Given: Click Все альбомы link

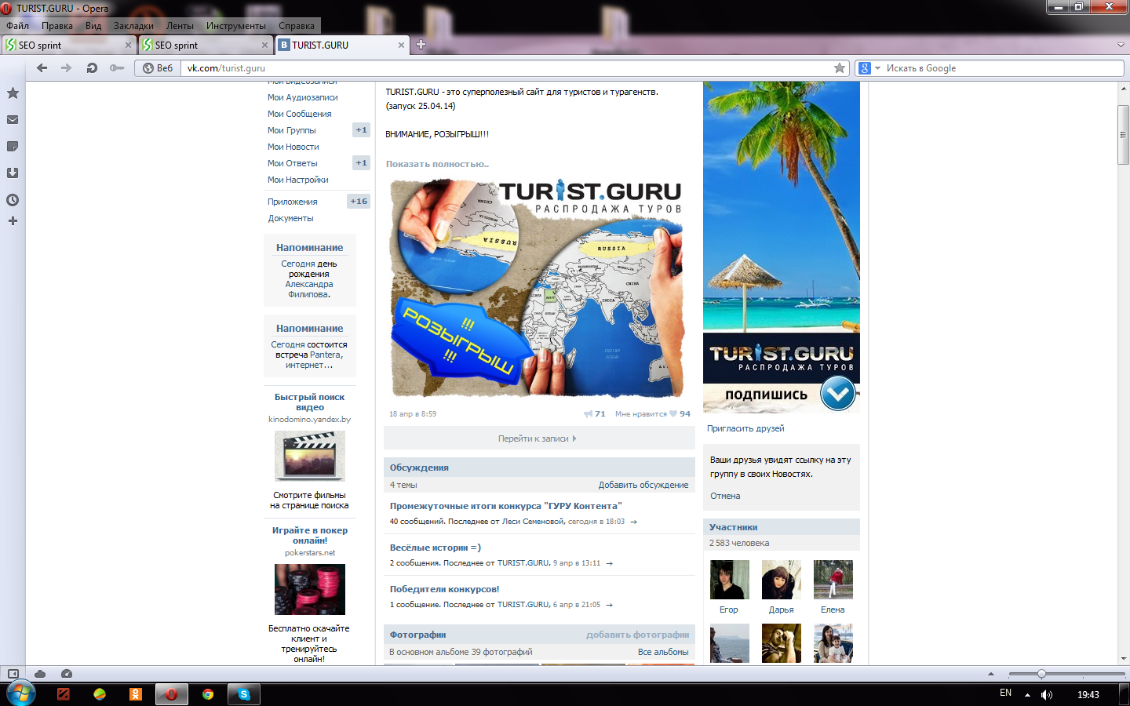Looking at the screenshot, I should [x=663, y=652].
